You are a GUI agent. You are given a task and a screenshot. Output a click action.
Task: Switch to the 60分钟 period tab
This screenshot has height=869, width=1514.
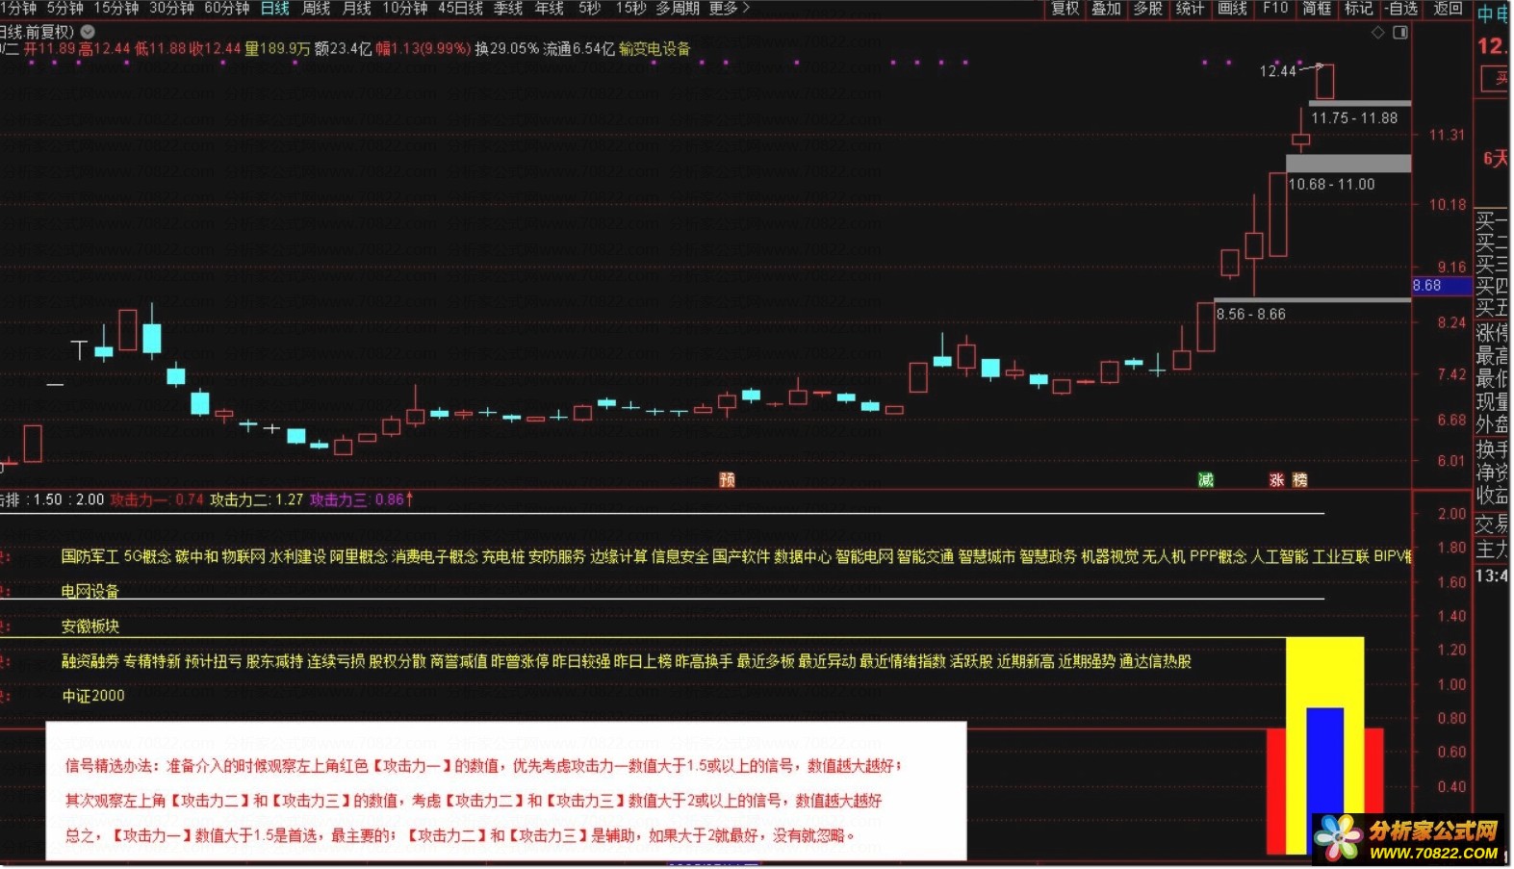tap(227, 8)
